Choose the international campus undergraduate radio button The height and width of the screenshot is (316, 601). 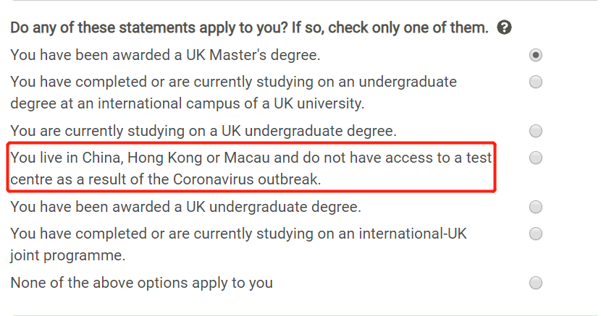point(536,82)
